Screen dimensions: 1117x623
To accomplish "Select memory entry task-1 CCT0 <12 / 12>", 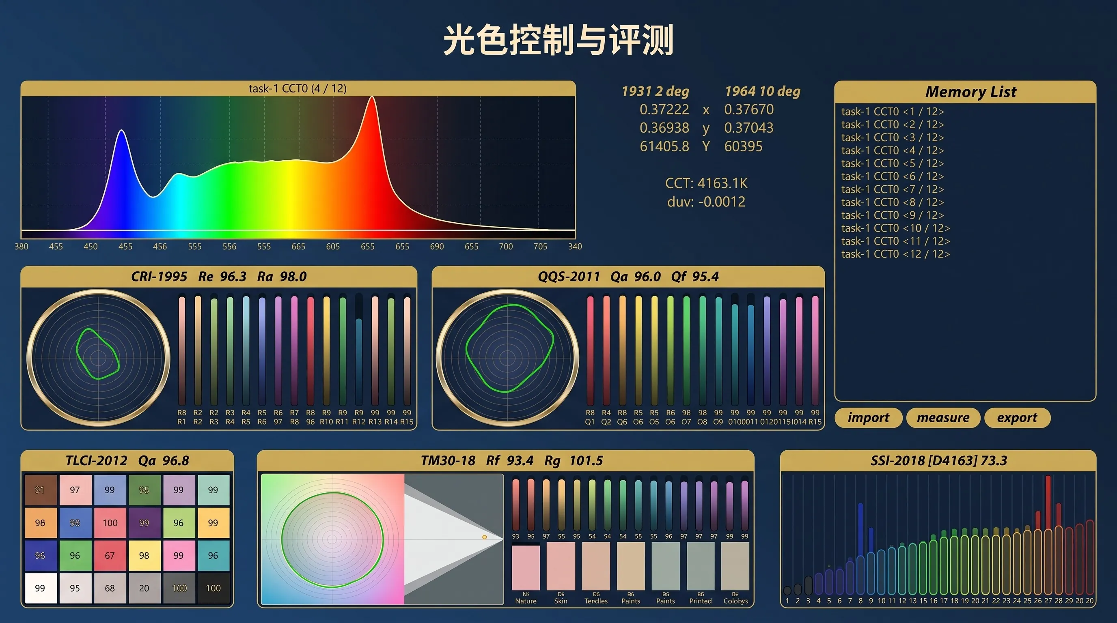I will (895, 254).
